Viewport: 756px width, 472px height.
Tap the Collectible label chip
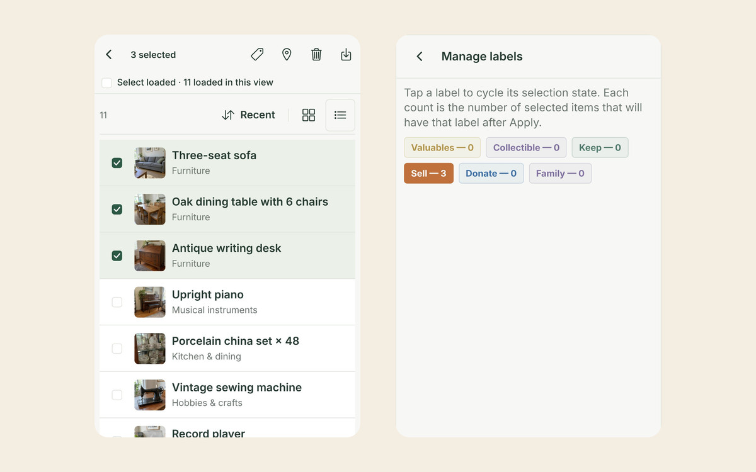(526, 148)
